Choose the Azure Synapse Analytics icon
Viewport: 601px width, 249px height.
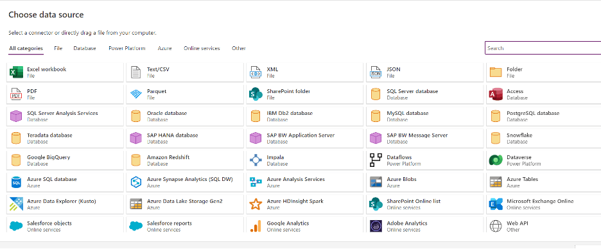[x=136, y=182]
